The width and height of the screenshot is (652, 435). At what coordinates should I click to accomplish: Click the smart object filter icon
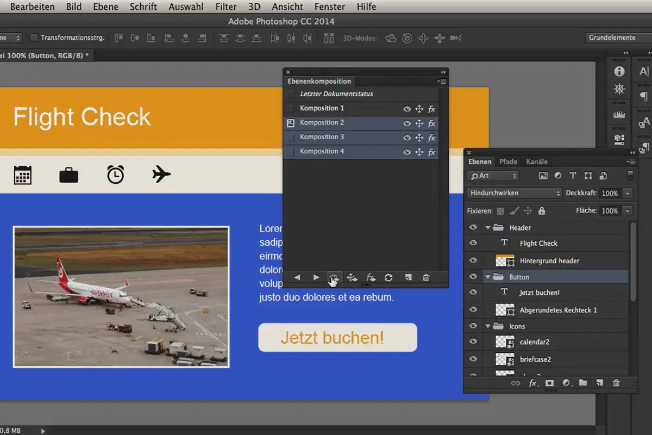pos(603,176)
